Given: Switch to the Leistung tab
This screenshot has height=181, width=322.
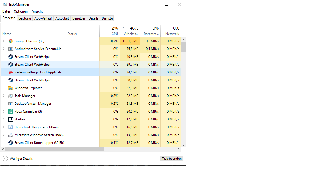Looking at the screenshot, I should pyautogui.click(x=25, y=18).
